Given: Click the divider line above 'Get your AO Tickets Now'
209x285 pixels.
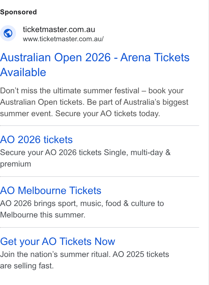Looking at the screenshot, I should (100, 227).
